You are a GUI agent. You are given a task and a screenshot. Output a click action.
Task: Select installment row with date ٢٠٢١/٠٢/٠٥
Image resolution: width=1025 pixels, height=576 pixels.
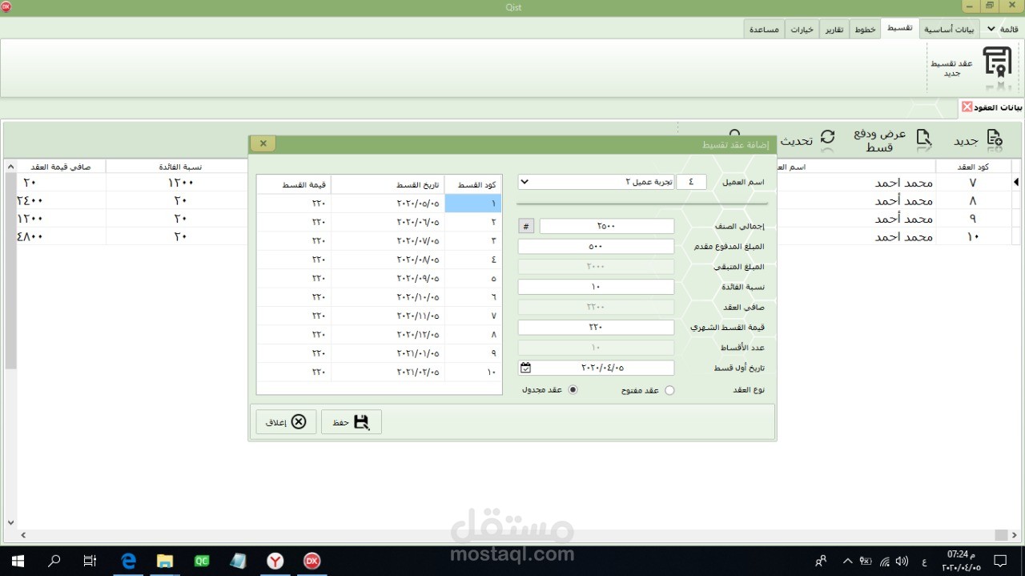[x=379, y=372]
